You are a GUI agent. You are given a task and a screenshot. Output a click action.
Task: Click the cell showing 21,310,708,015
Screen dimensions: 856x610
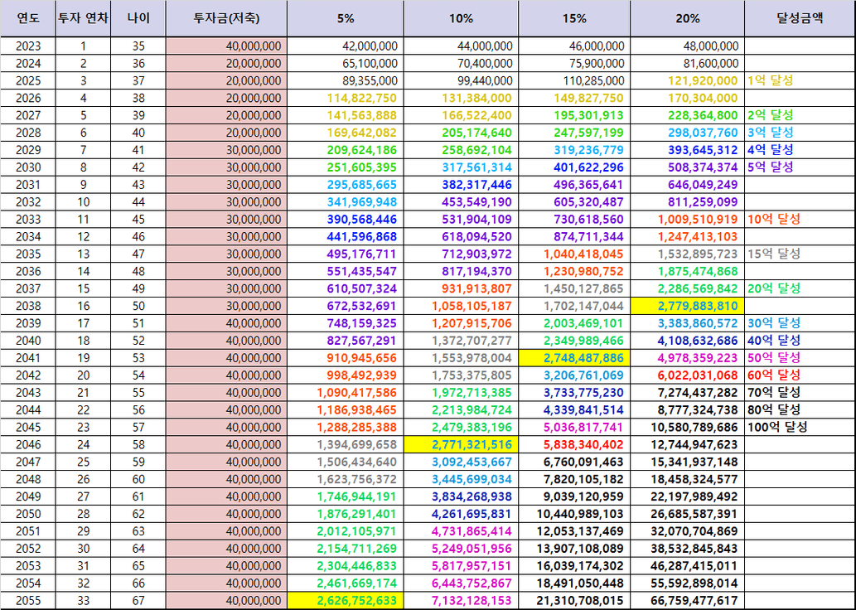pos(574,600)
